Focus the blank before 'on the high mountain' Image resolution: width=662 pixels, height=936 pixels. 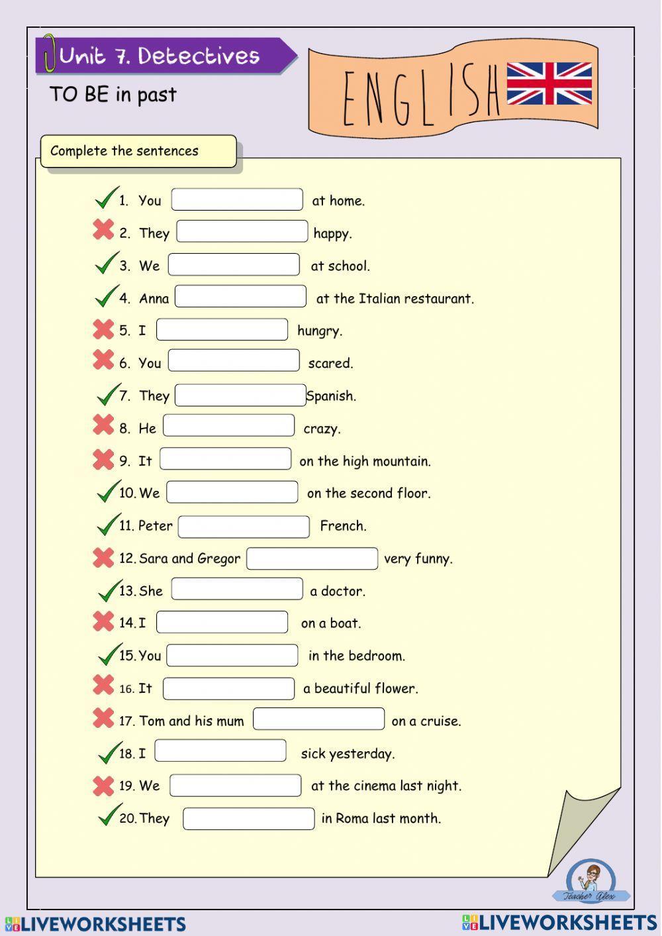click(225, 459)
